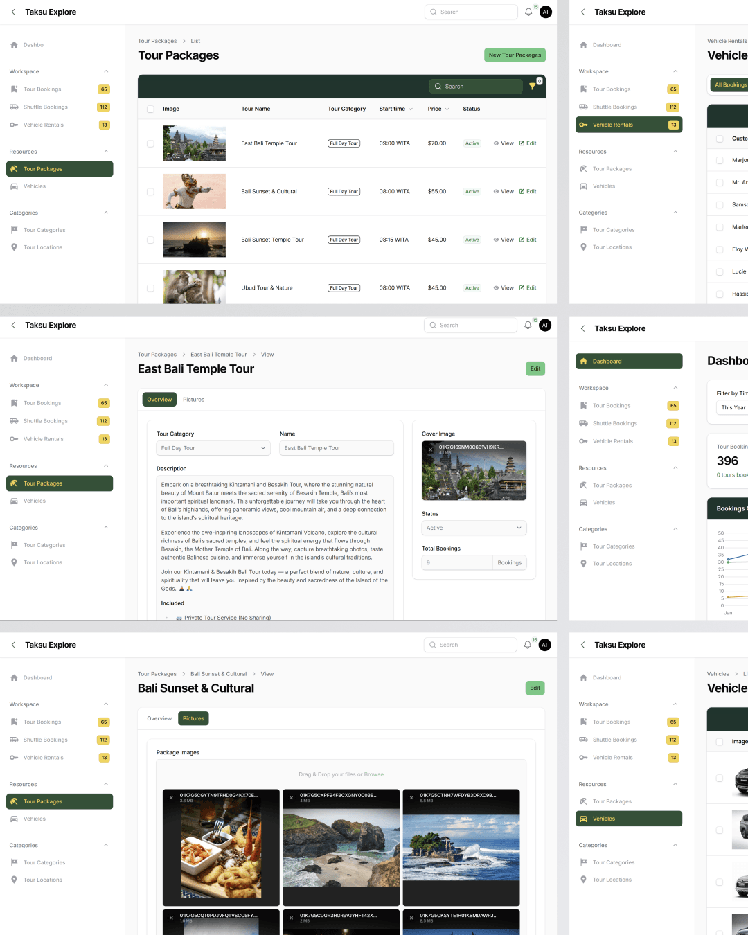Sort by Start time column chevron
748x935 pixels.
click(411, 109)
